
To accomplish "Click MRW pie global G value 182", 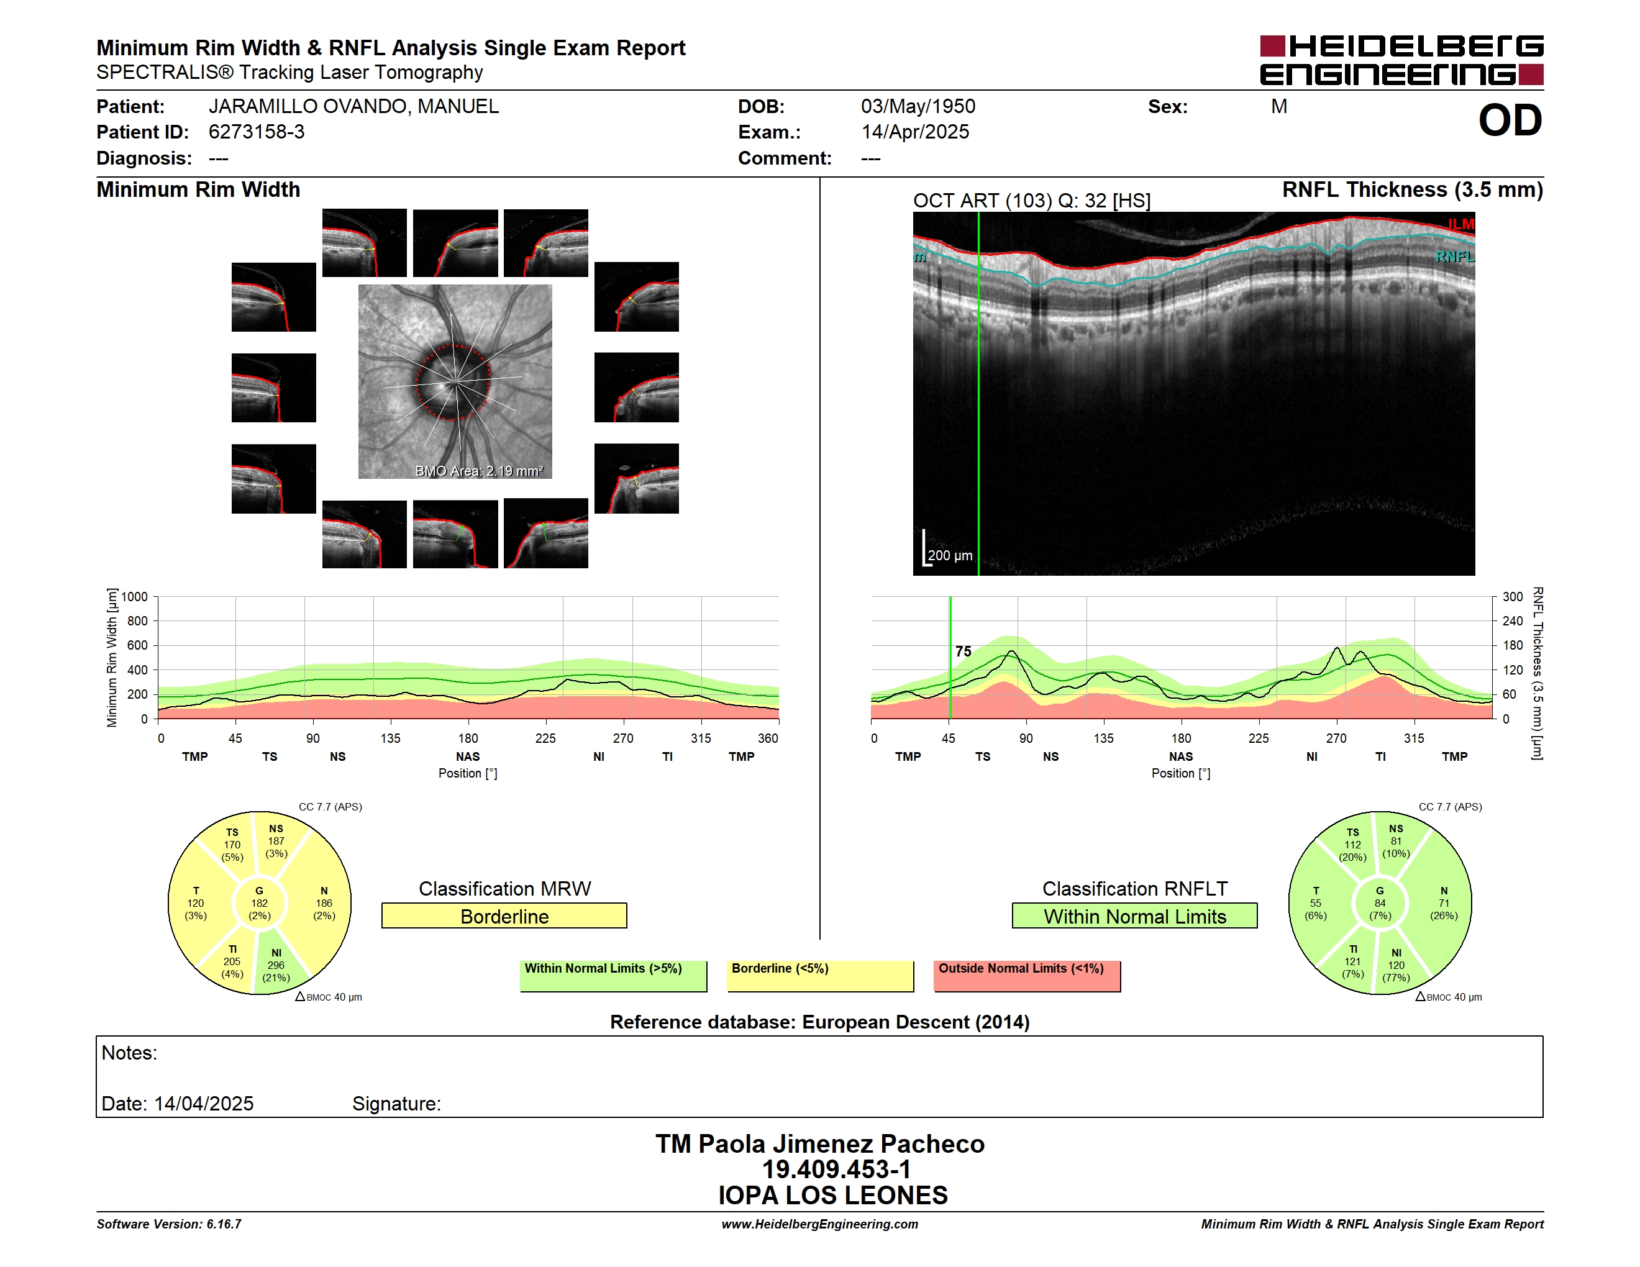I will click(x=259, y=903).
